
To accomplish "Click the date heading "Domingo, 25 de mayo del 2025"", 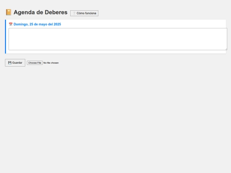I will tap(37, 24).
